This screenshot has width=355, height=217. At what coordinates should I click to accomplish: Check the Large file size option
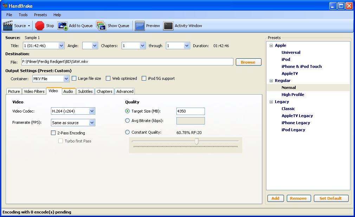coord(74,78)
